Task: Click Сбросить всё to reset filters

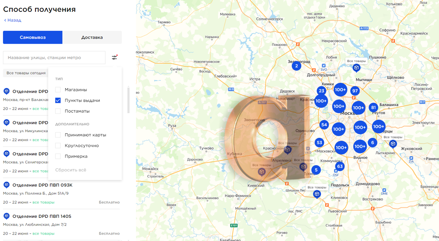Action: tap(70, 170)
